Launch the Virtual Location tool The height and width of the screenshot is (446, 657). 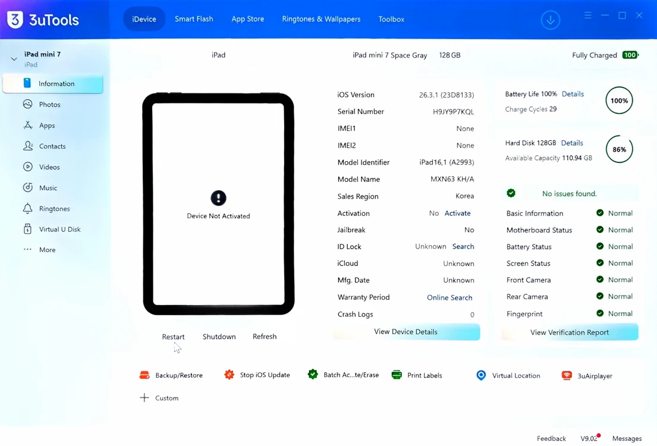tap(508, 376)
